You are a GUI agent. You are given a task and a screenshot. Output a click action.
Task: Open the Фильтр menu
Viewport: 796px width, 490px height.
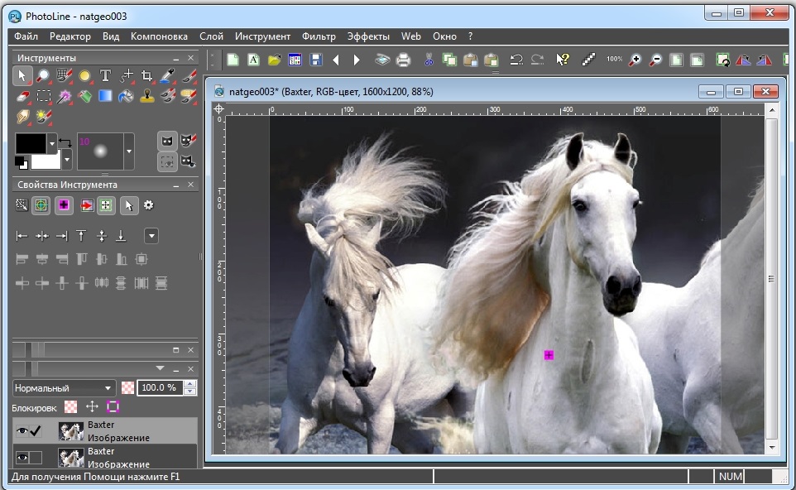point(319,36)
